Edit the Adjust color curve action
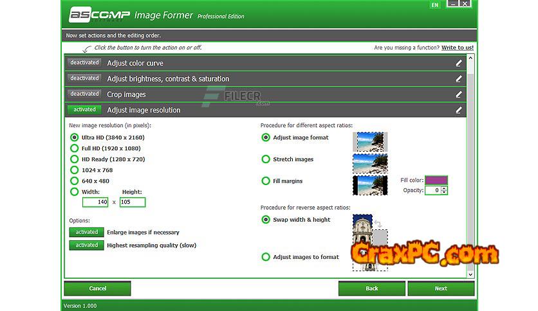Screen dimensions: 538x311 coord(458,63)
